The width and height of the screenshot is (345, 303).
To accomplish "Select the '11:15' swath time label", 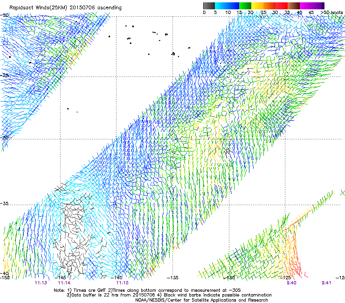I will pyautogui.click(x=122, y=283).
